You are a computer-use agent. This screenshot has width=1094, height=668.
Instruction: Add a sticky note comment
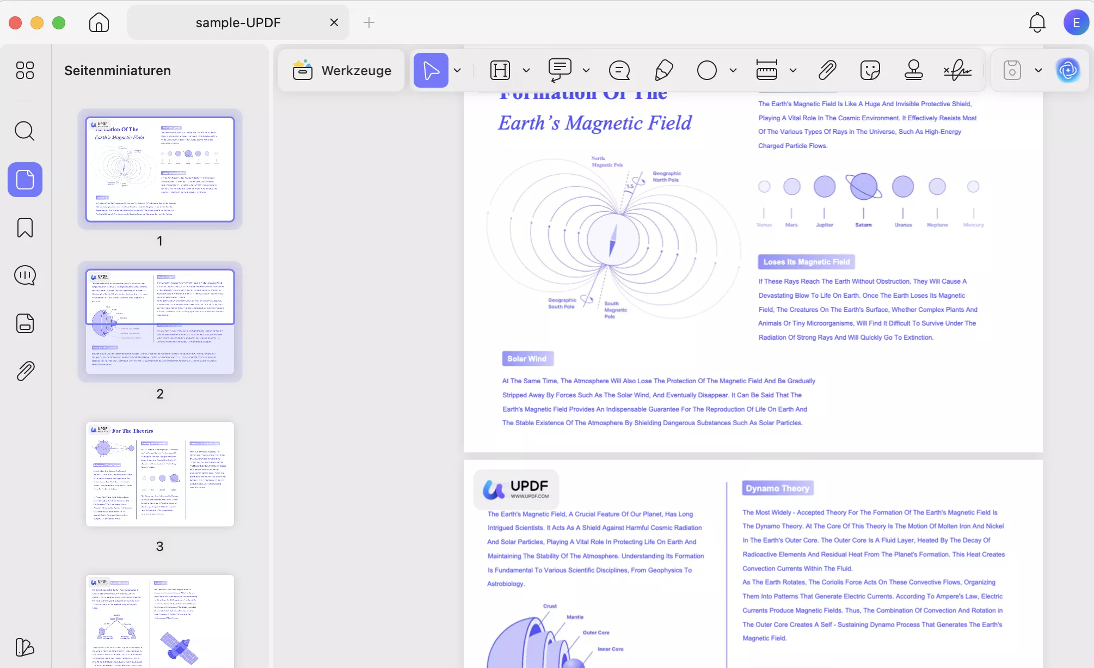(619, 70)
